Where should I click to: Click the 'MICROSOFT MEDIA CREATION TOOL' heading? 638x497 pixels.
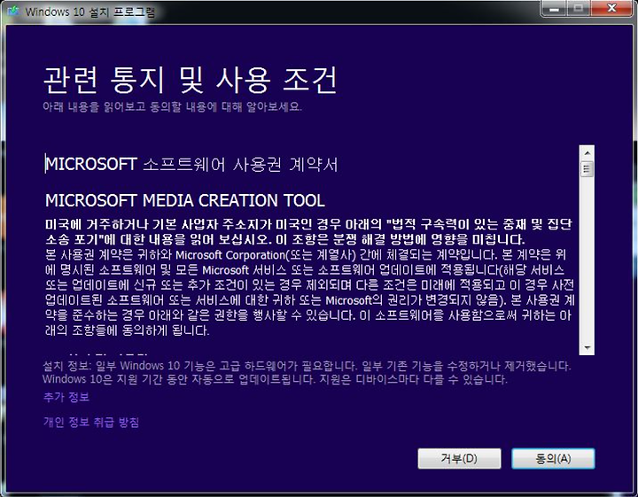tap(185, 200)
